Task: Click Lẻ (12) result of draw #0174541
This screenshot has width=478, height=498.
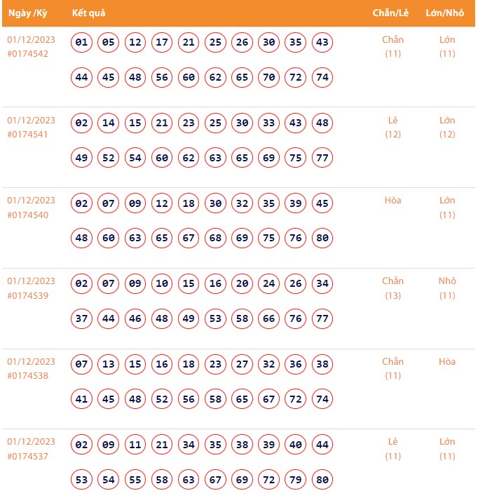Action: pyautogui.click(x=393, y=127)
